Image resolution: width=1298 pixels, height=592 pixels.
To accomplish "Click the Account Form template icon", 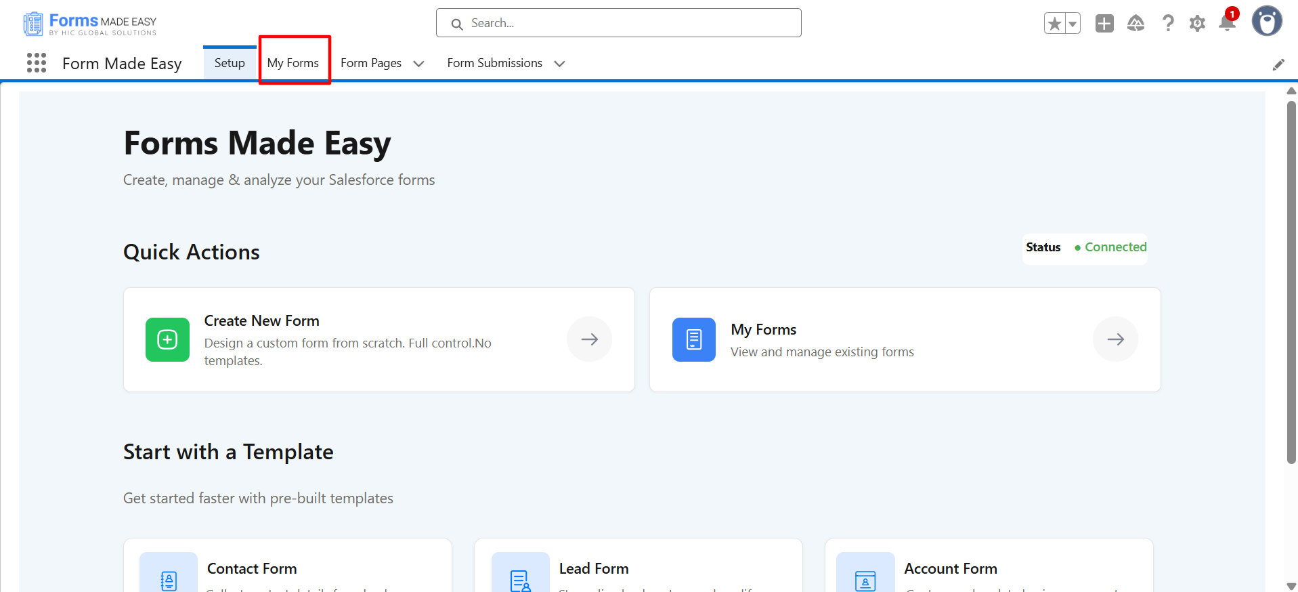I will click(865, 572).
